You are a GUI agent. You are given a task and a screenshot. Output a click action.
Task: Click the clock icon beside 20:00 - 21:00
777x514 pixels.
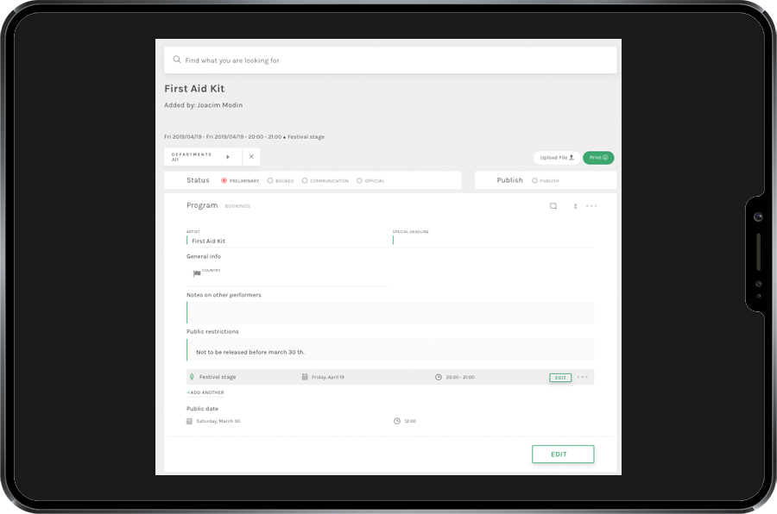[x=439, y=377]
